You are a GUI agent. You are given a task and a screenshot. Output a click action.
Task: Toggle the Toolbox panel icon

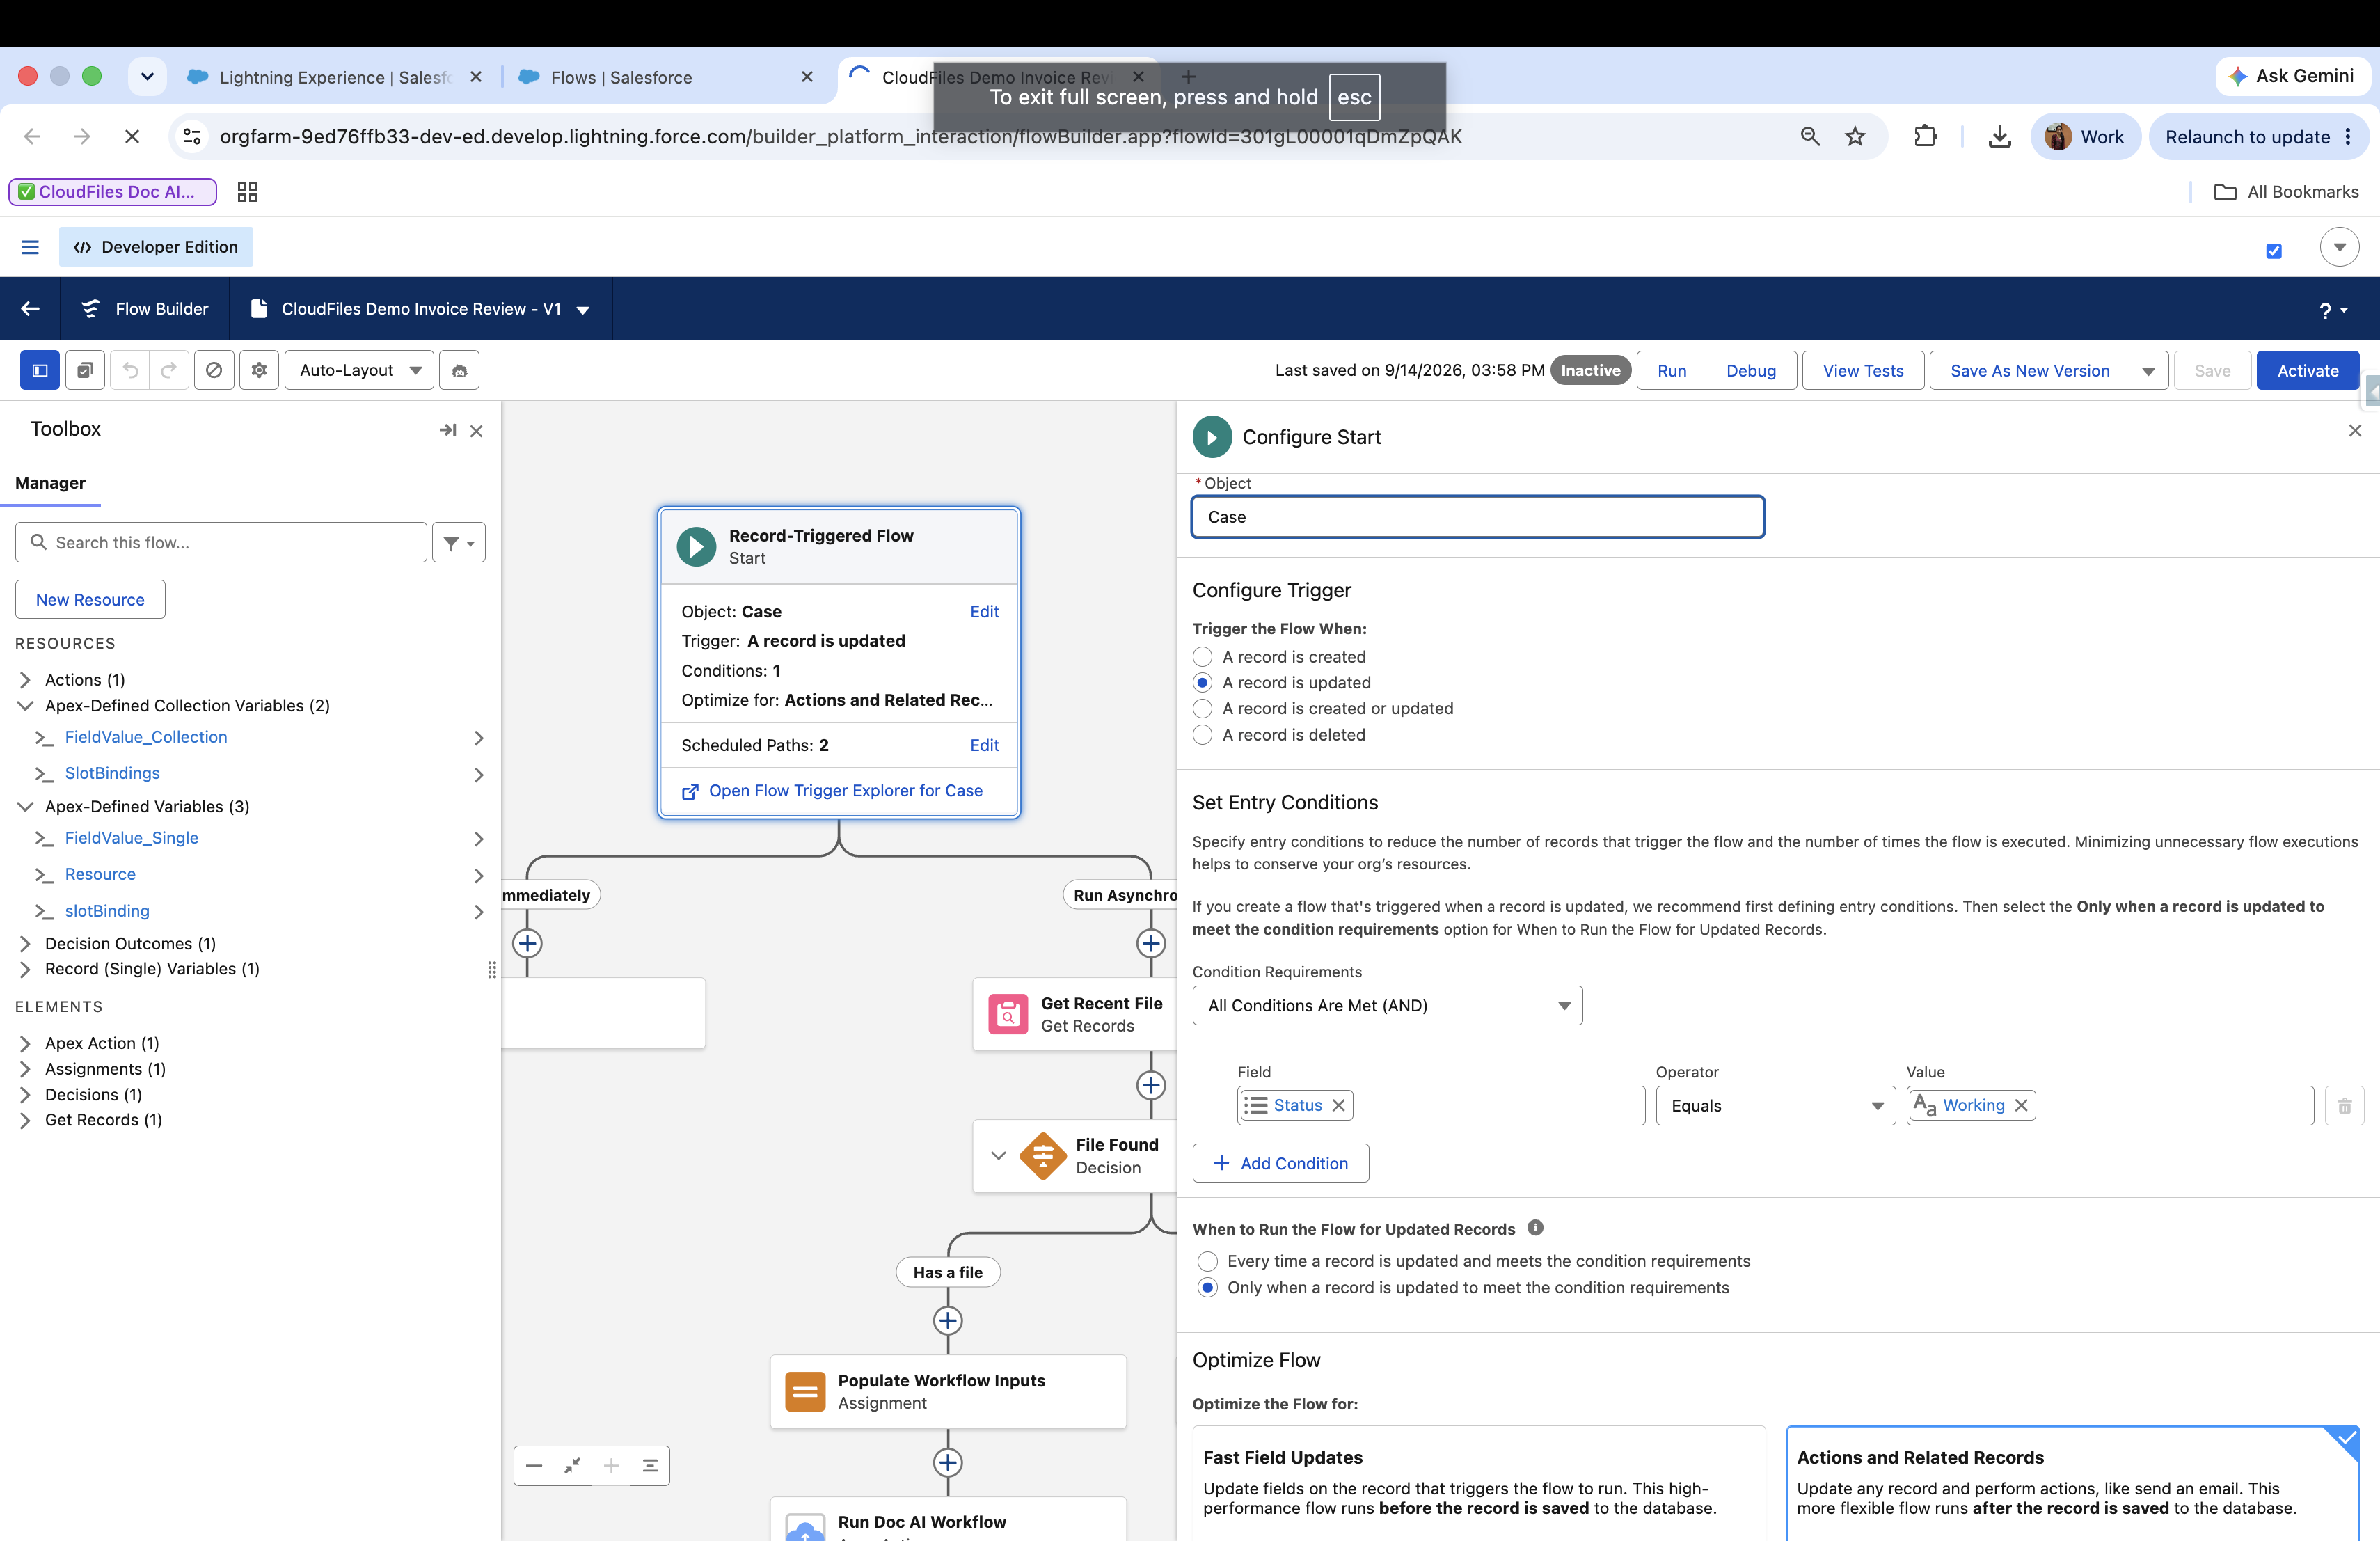tap(40, 370)
